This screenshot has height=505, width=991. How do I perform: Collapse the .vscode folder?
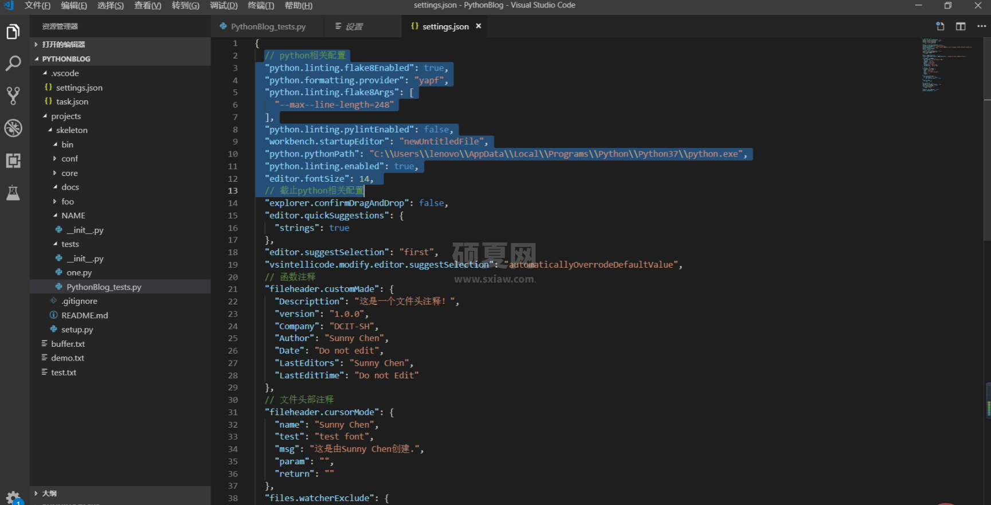click(120, 73)
